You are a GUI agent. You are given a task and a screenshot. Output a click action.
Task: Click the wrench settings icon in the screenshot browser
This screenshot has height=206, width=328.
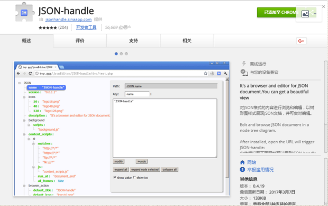225,73
